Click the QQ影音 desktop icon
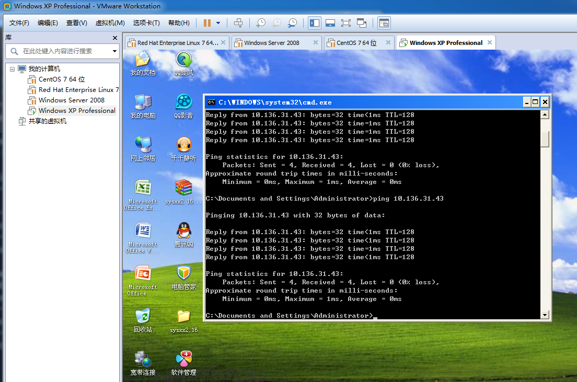 click(x=183, y=107)
